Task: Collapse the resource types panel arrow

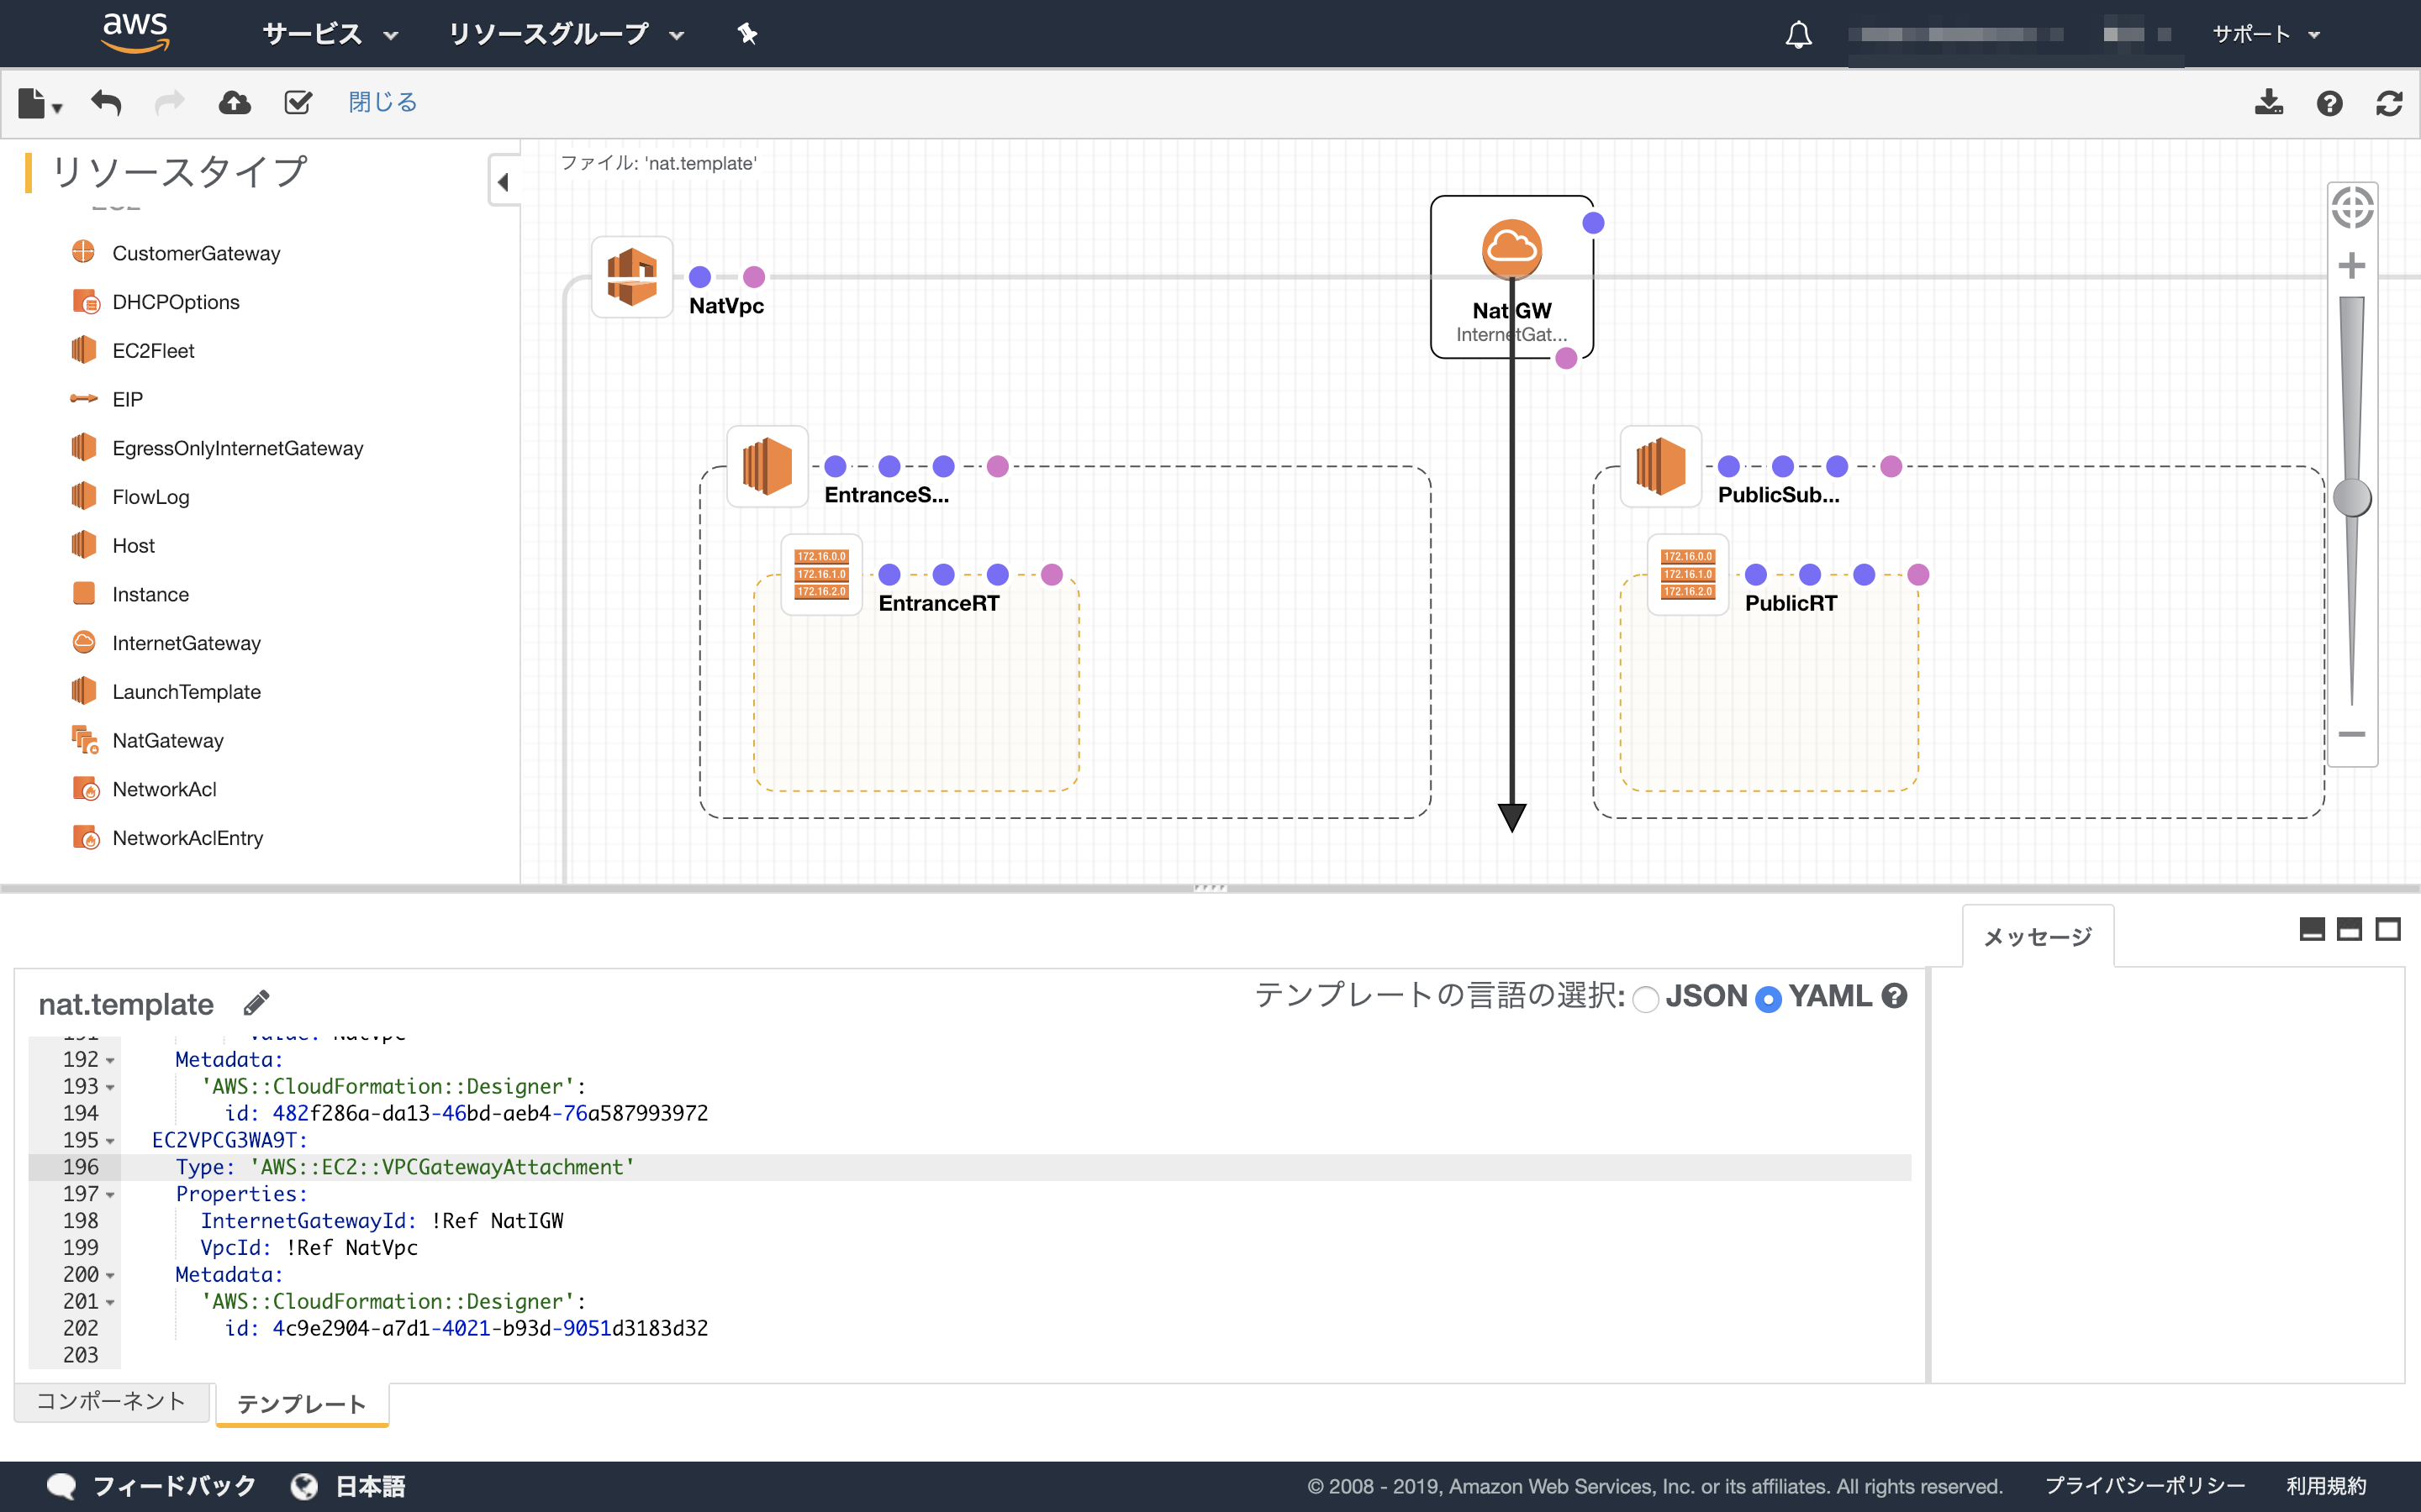Action: [504, 181]
